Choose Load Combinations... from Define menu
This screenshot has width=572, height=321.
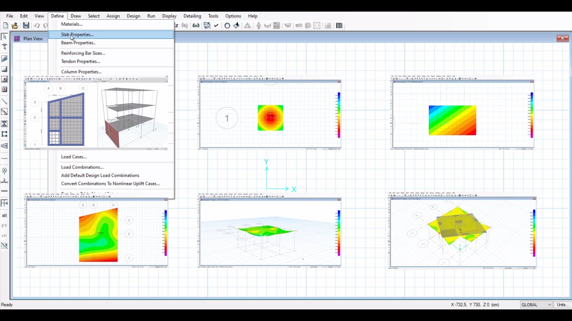pos(82,167)
